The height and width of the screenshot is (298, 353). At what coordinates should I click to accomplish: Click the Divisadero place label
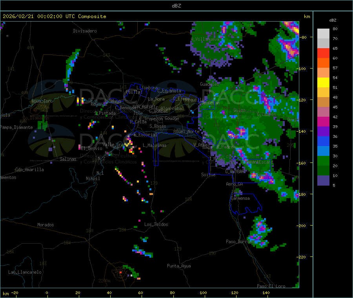[x=85, y=31]
